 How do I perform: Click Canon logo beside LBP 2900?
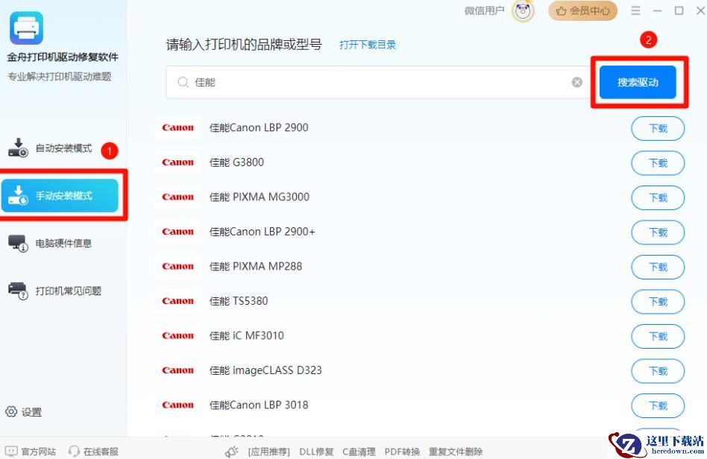tap(177, 127)
